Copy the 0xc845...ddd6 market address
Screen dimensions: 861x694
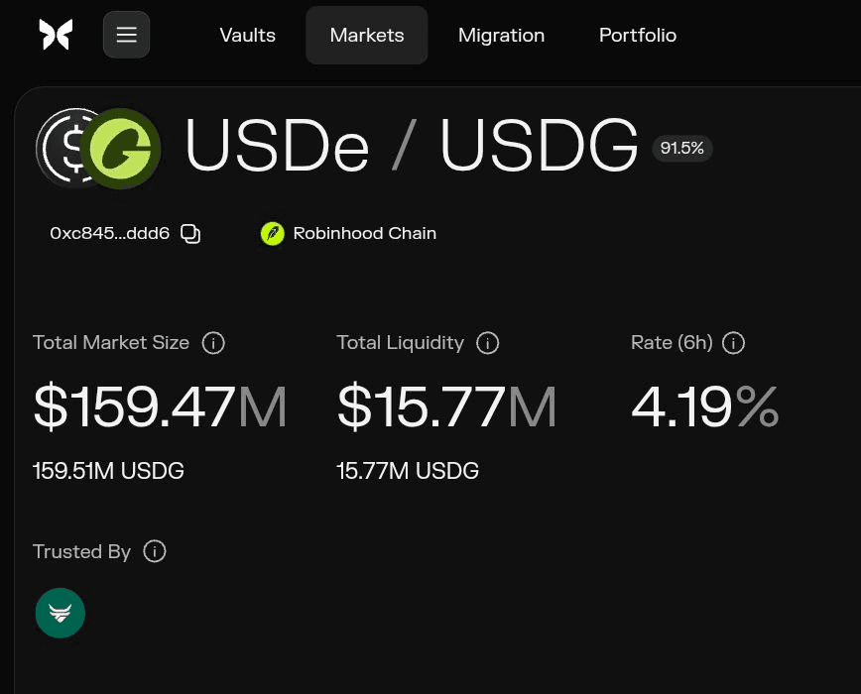click(x=190, y=234)
